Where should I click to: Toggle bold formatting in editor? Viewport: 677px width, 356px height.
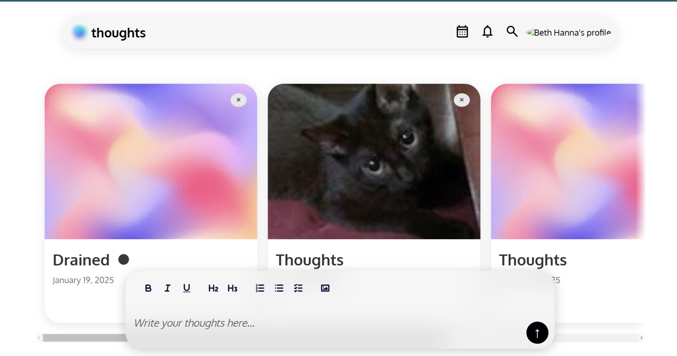click(x=148, y=288)
